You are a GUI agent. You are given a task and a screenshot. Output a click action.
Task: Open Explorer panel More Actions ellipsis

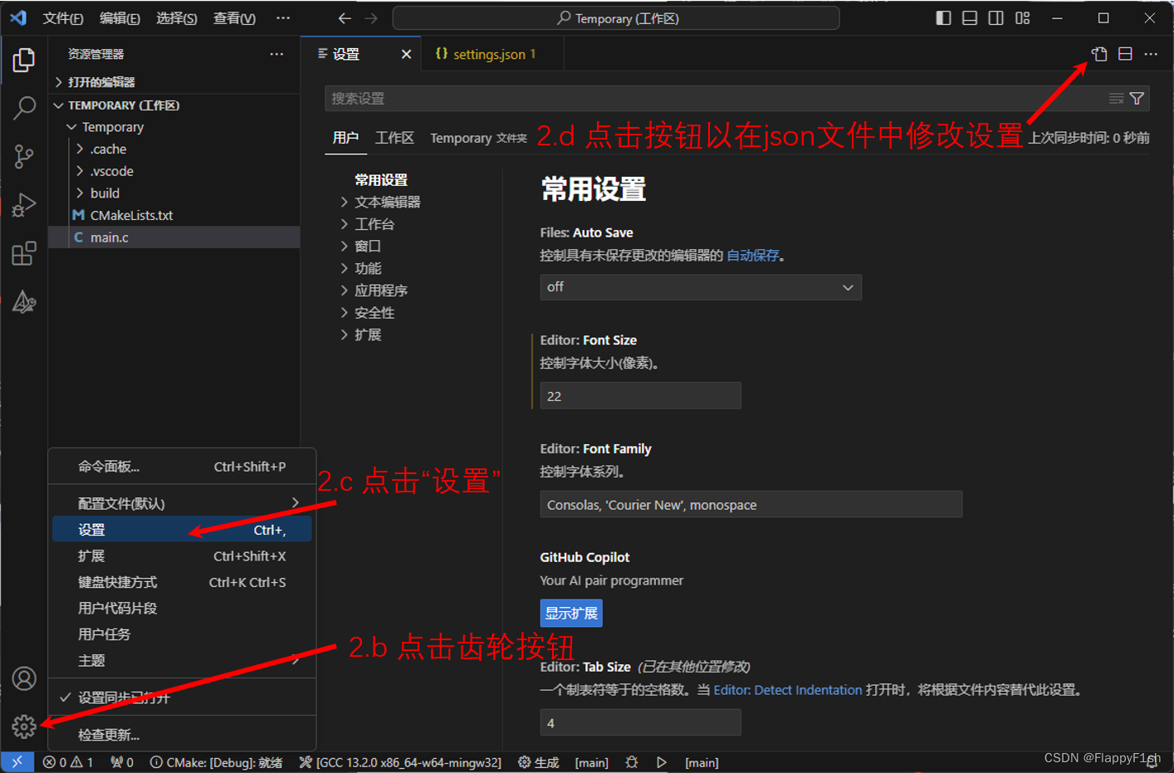[x=276, y=54]
